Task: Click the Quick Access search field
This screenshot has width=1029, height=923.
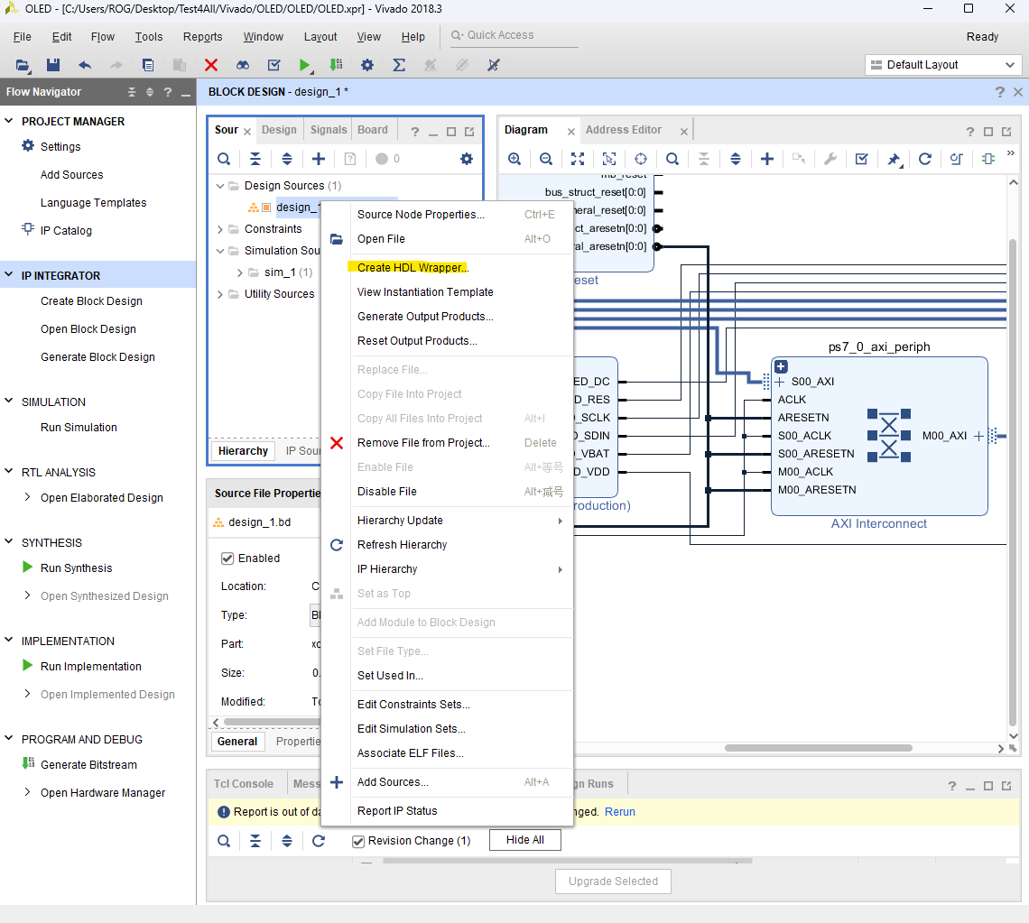Action: point(513,35)
